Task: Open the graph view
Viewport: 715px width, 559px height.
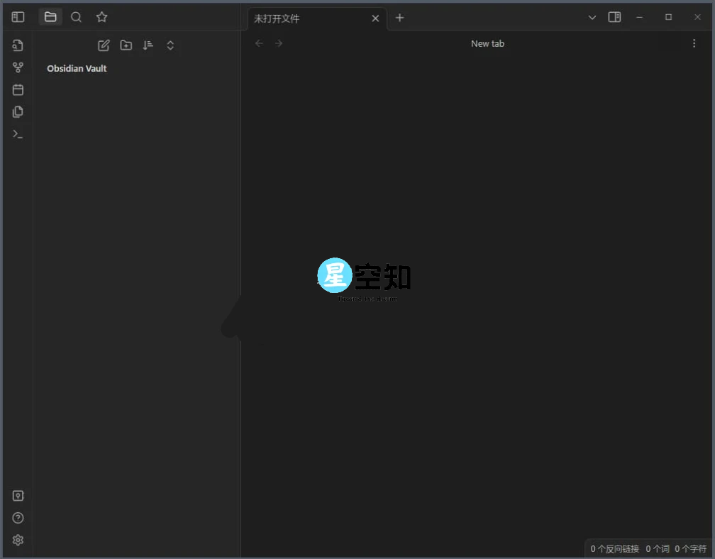Action: [x=18, y=67]
